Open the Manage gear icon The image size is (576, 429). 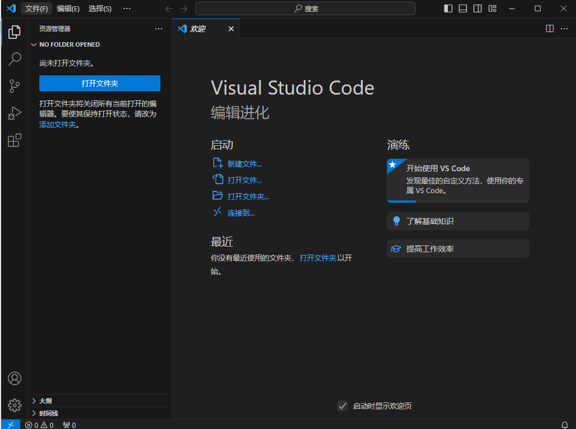[x=14, y=405]
